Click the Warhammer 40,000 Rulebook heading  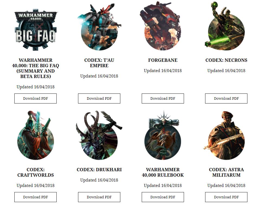[163, 172]
